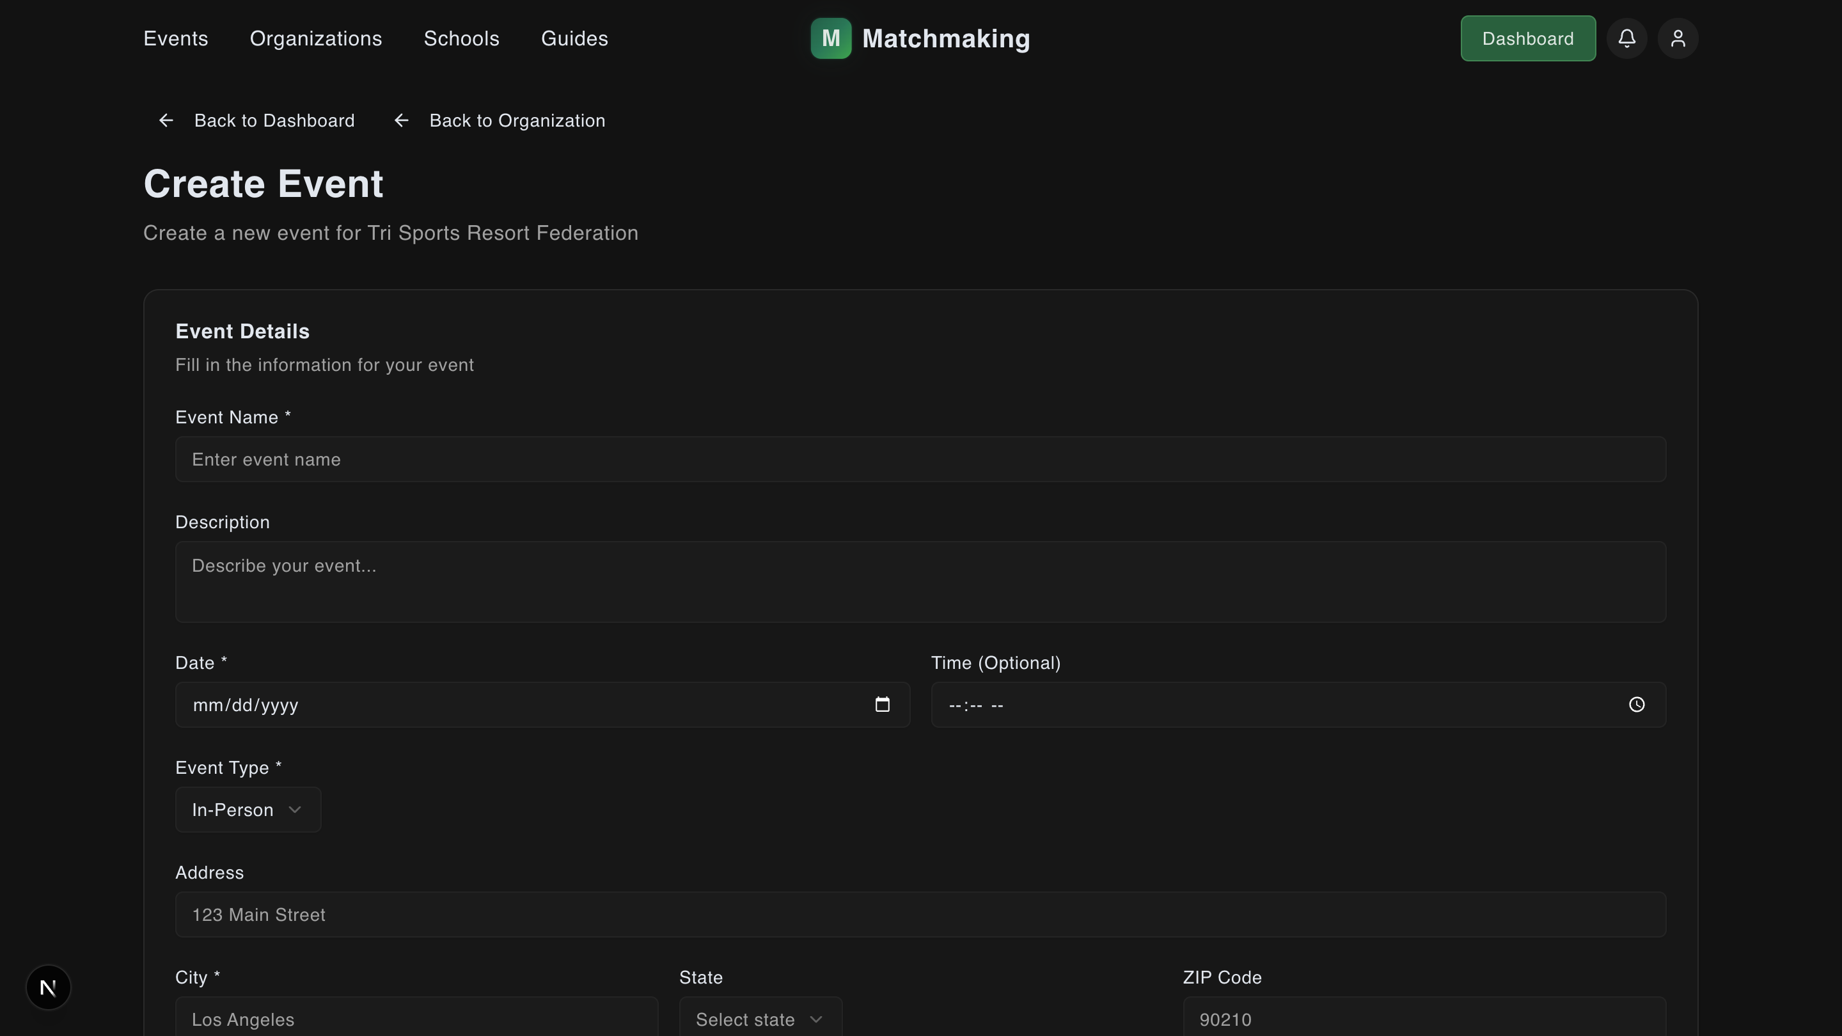Go back via Back to Dashboard
The width and height of the screenshot is (1842, 1036).
(x=256, y=121)
